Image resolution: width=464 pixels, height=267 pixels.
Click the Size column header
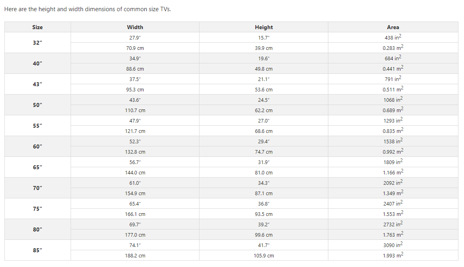pos(38,27)
